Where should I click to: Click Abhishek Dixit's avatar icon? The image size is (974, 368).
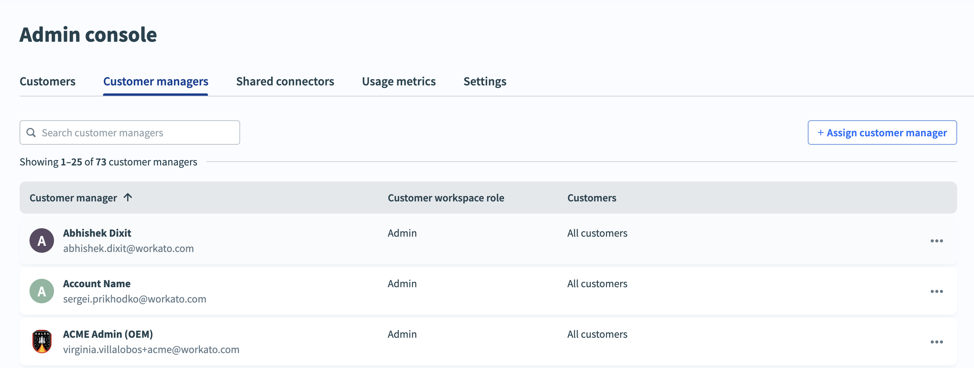42,240
